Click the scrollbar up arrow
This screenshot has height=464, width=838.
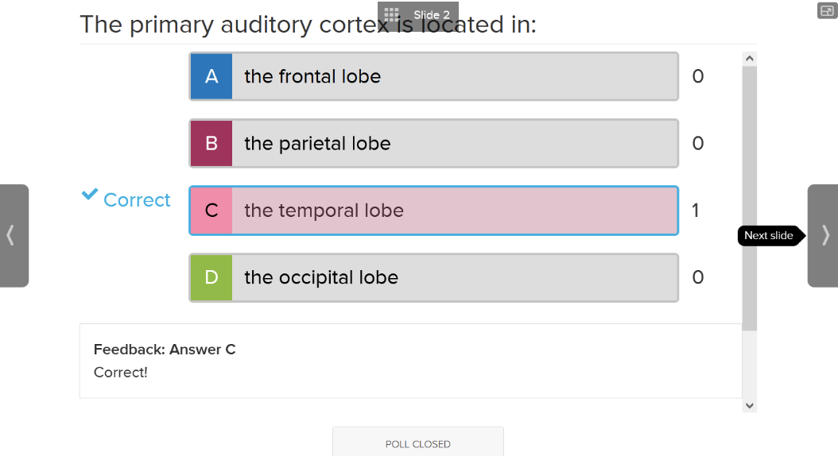coord(749,59)
